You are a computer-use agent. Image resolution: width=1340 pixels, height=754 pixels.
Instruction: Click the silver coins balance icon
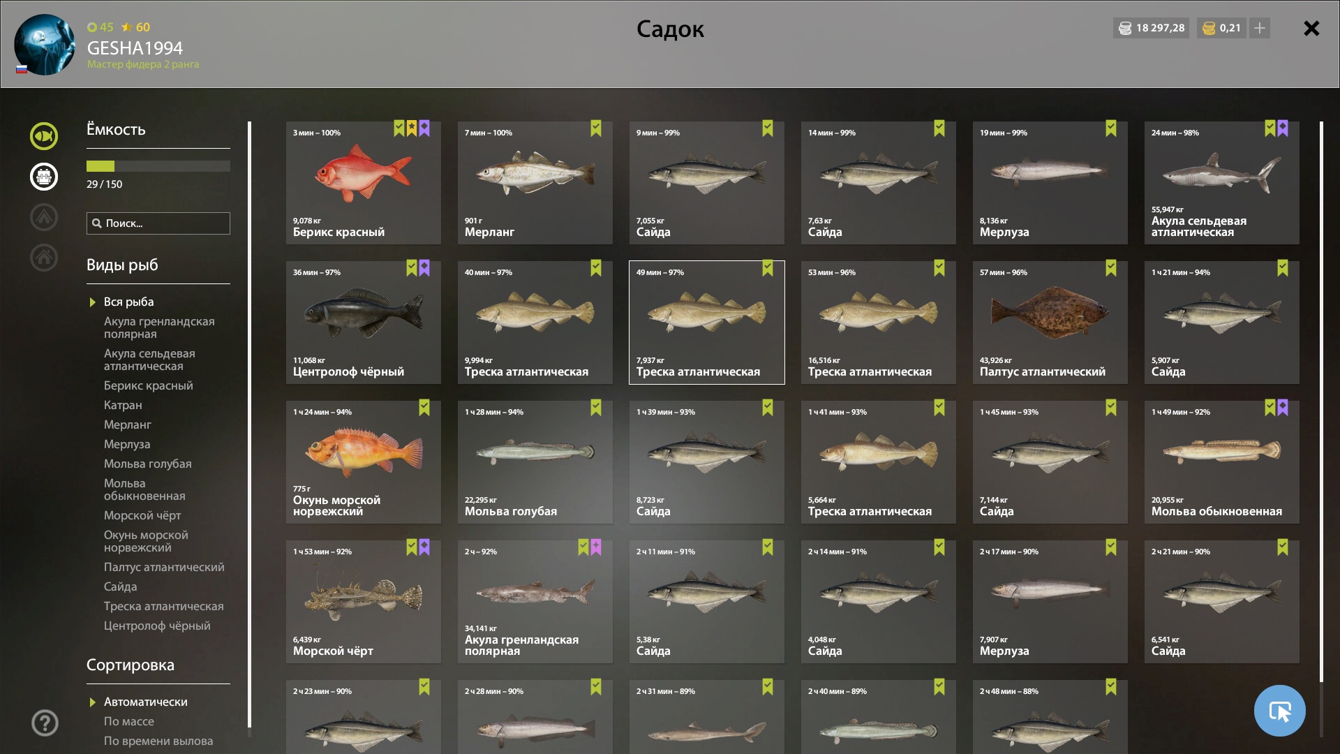1125,28
